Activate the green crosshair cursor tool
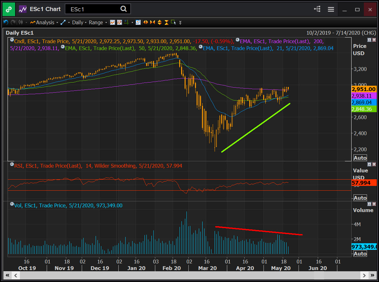Screen dimensions: 379x282 126,22
